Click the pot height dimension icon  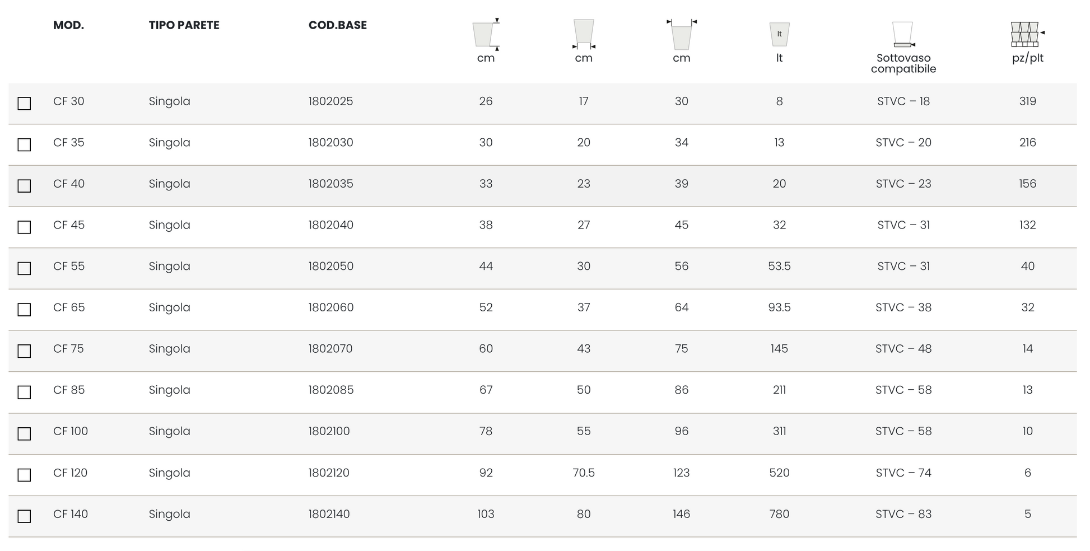(x=485, y=34)
